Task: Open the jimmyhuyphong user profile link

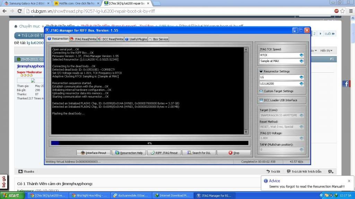Action: pos(31,66)
